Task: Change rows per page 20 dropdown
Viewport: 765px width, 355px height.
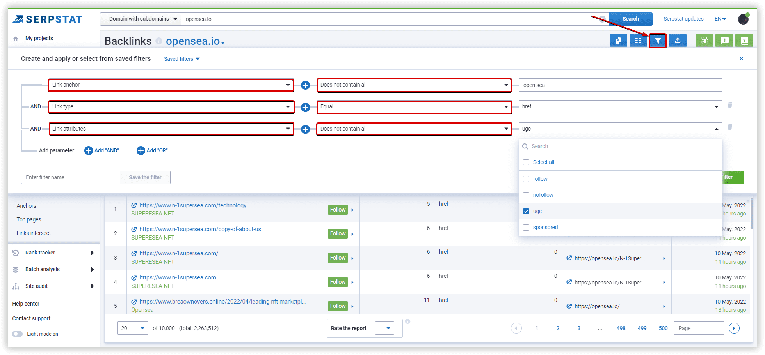Action: pos(133,328)
